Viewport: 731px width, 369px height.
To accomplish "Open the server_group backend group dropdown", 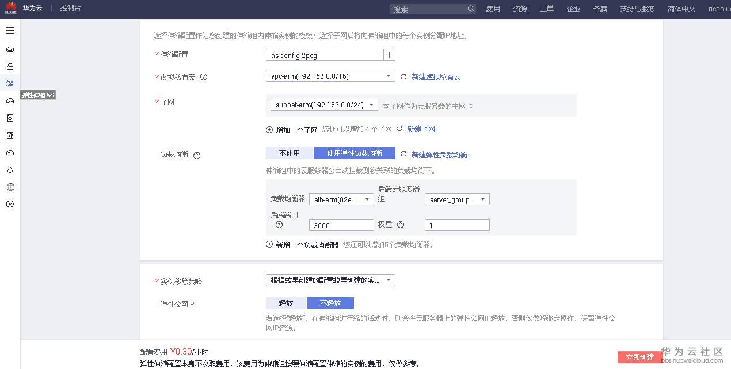I will 457,199.
